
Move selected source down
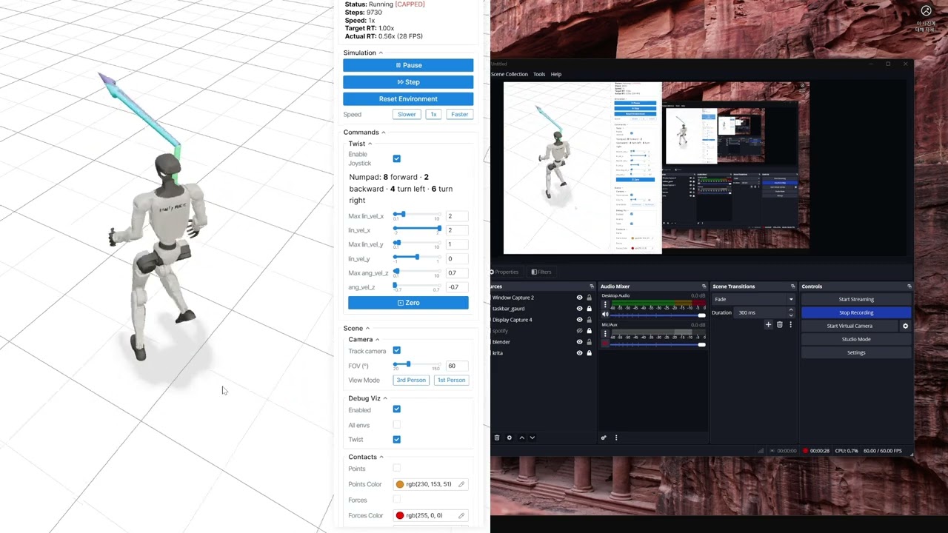[x=532, y=438]
